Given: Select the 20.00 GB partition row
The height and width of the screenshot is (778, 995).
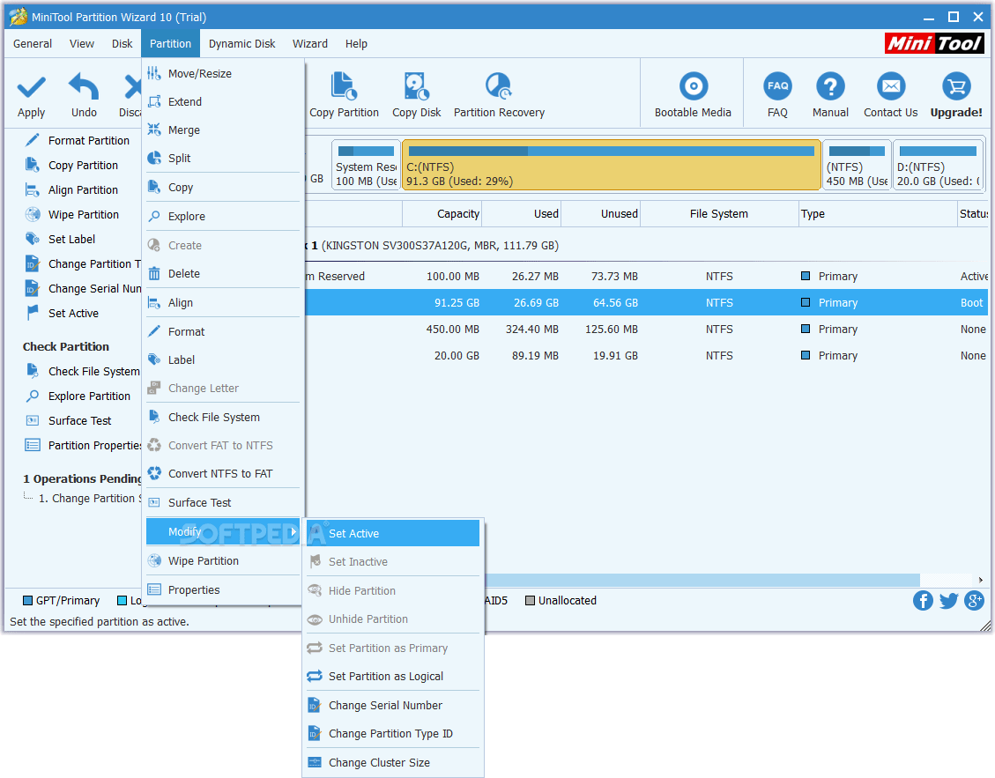Looking at the screenshot, I should point(646,355).
